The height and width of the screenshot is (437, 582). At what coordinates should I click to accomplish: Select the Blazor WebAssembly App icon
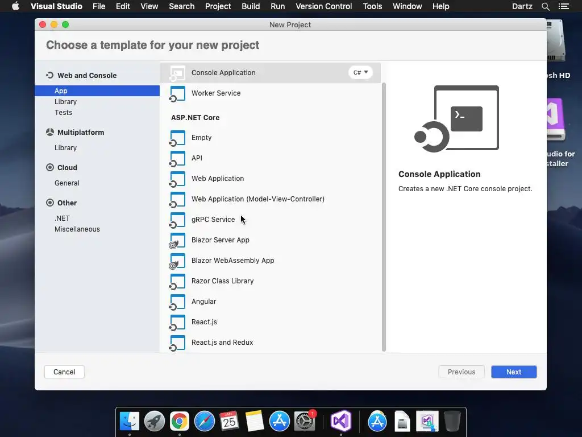point(177,261)
